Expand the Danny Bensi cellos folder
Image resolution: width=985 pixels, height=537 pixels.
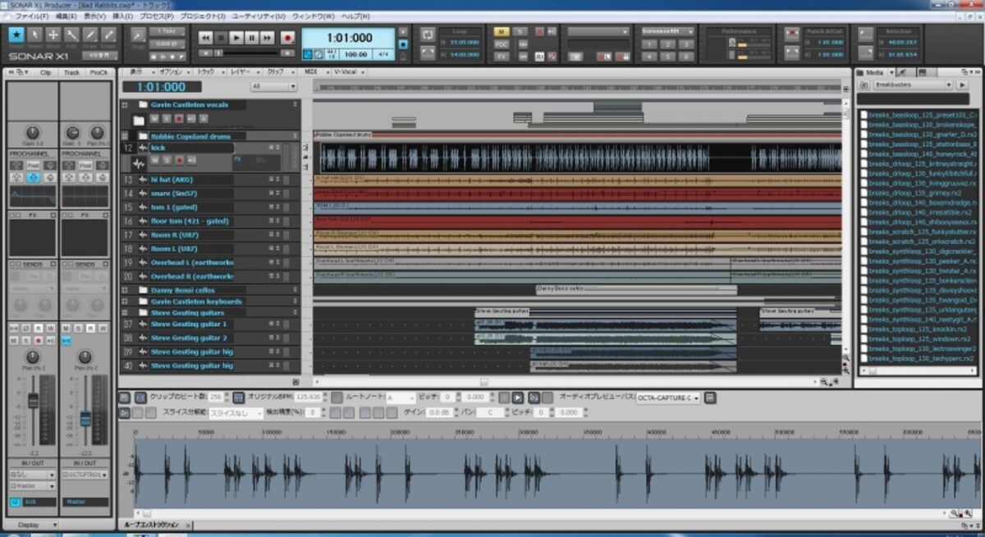click(x=124, y=291)
